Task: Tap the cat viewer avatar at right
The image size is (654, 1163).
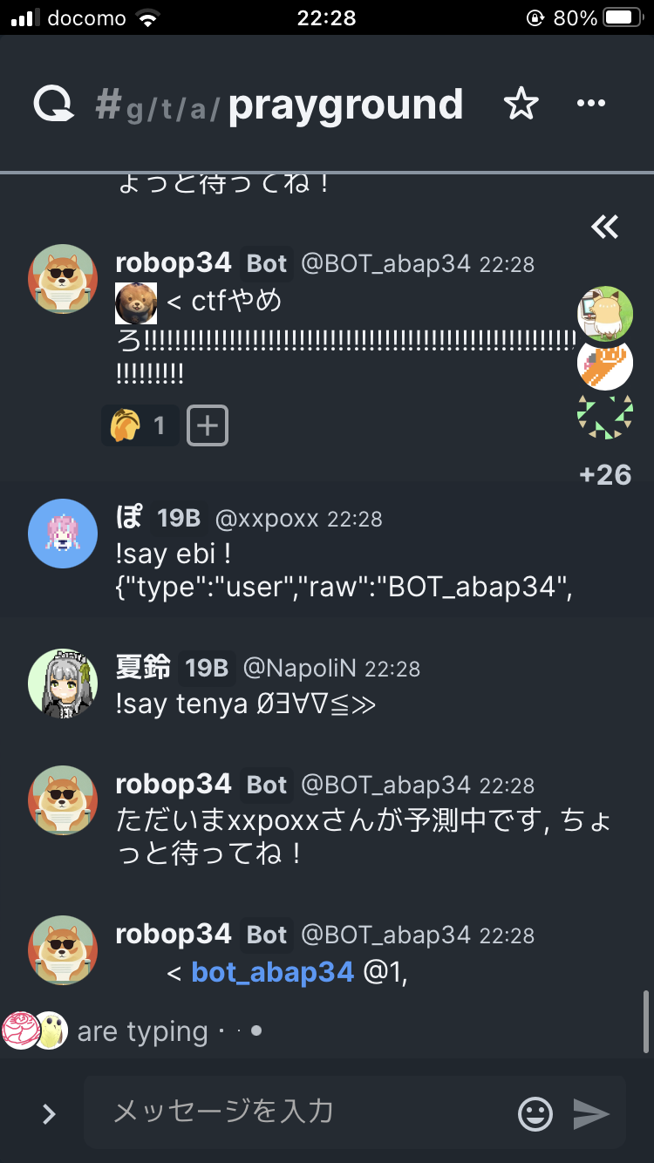Action: pyautogui.click(x=605, y=313)
